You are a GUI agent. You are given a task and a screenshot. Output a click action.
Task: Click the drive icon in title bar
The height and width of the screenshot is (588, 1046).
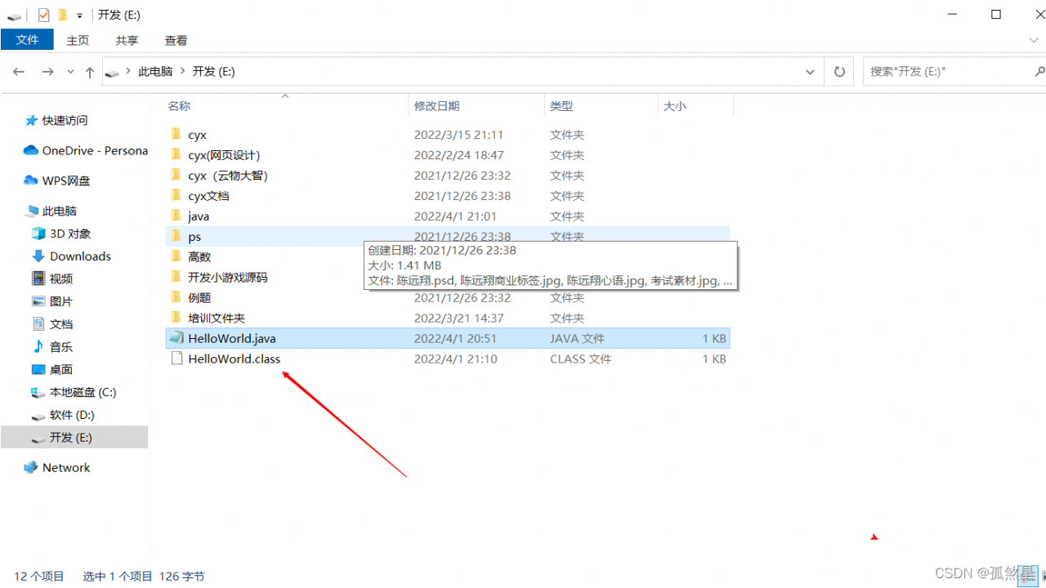(14, 16)
